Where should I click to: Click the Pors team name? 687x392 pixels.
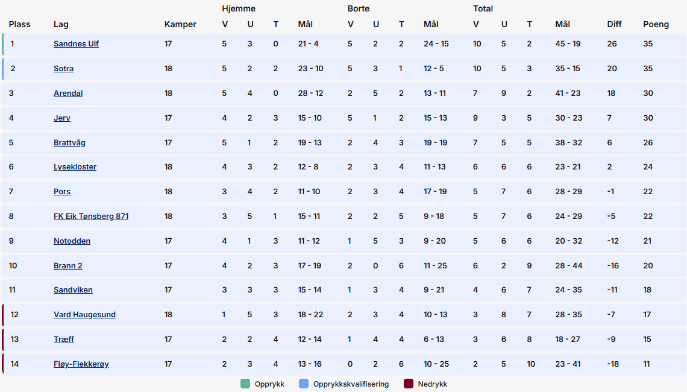[62, 192]
